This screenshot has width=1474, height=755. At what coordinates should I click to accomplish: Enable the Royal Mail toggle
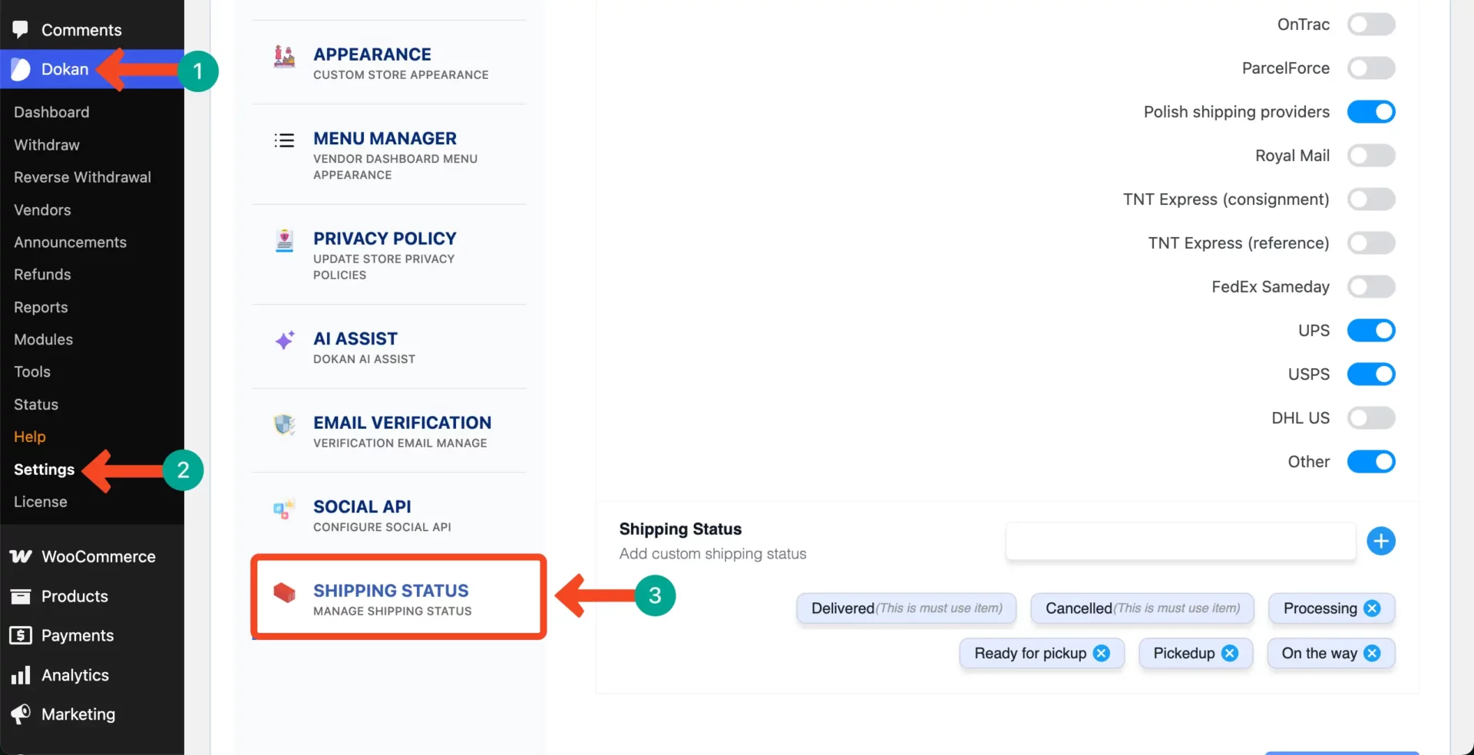tap(1371, 156)
